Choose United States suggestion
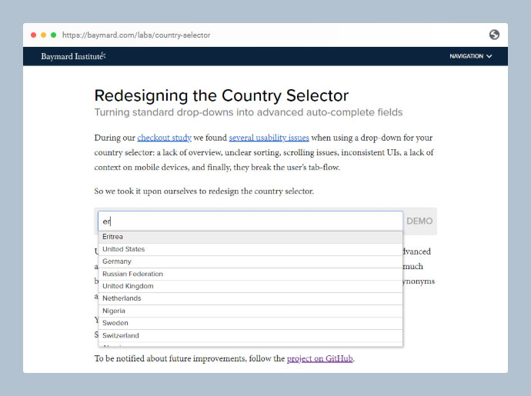531x396 pixels. point(250,249)
